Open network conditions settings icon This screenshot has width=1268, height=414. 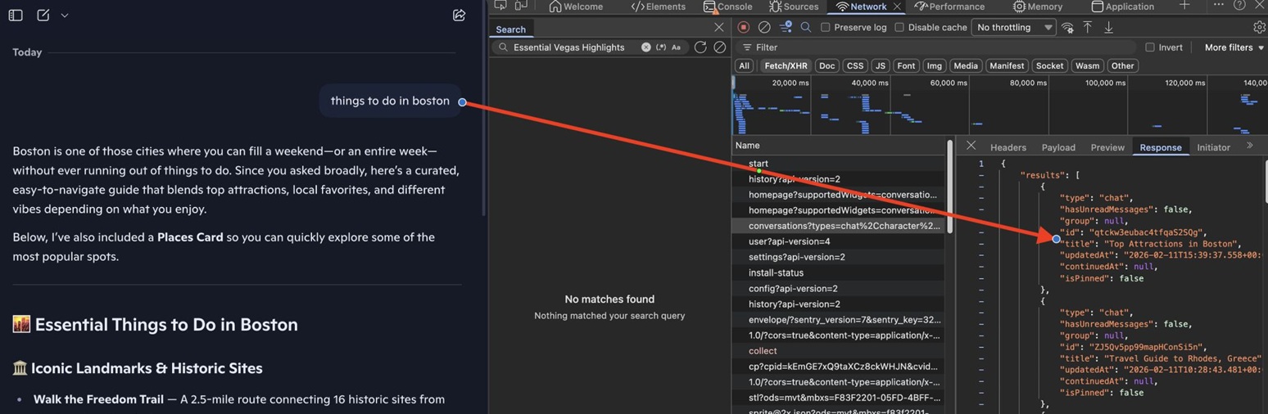[1067, 27]
